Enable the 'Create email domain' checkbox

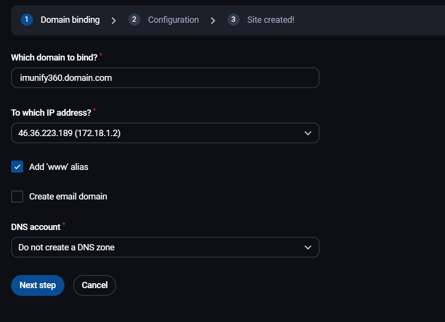pyautogui.click(x=17, y=197)
